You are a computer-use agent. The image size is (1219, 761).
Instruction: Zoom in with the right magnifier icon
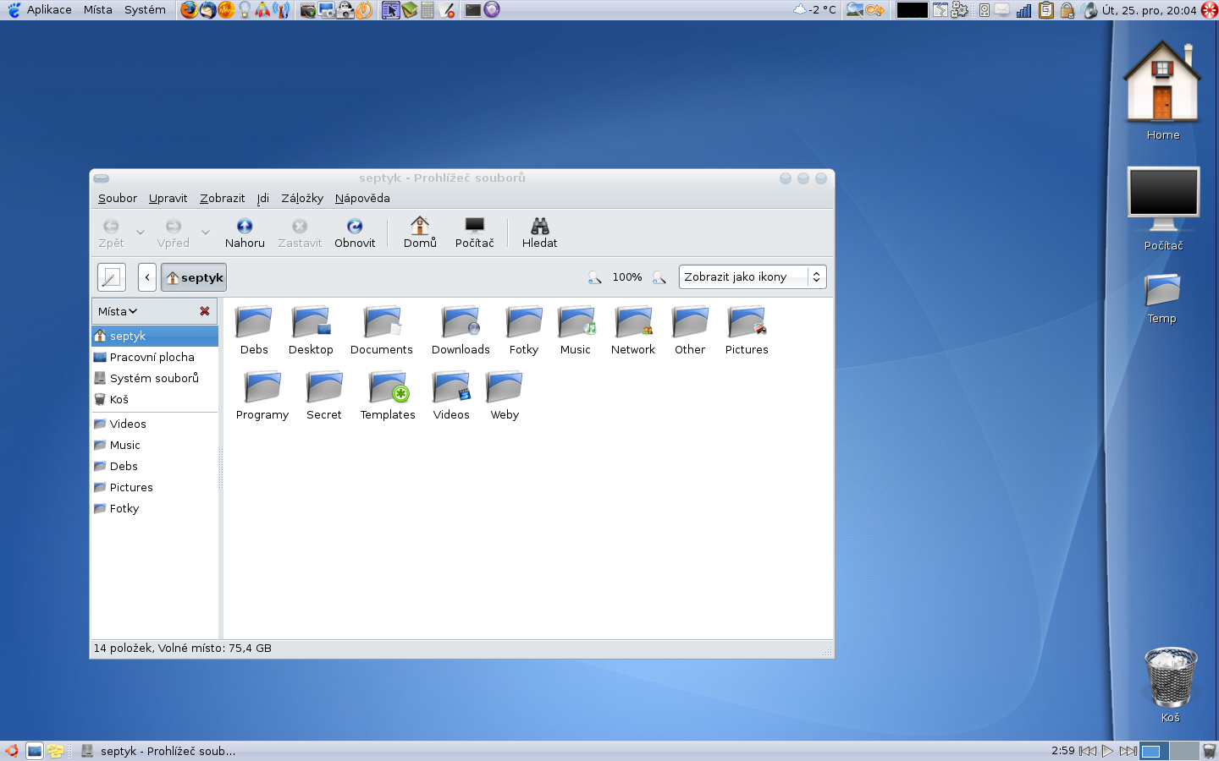(x=659, y=277)
